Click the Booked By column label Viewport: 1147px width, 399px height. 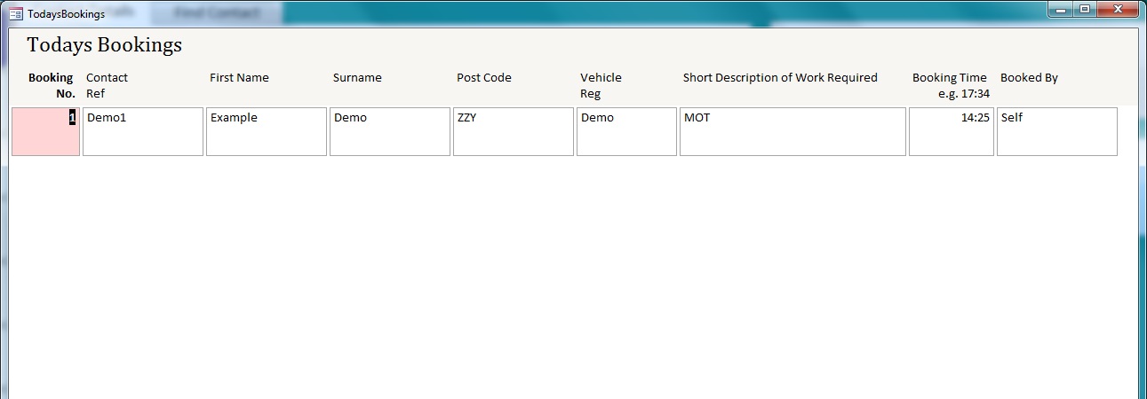(x=1029, y=78)
